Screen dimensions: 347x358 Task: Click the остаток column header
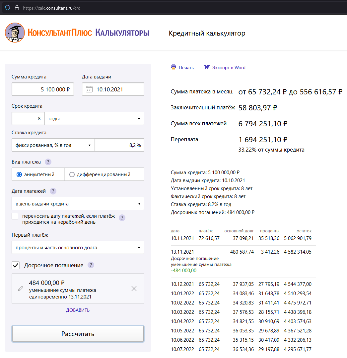click(304, 231)
